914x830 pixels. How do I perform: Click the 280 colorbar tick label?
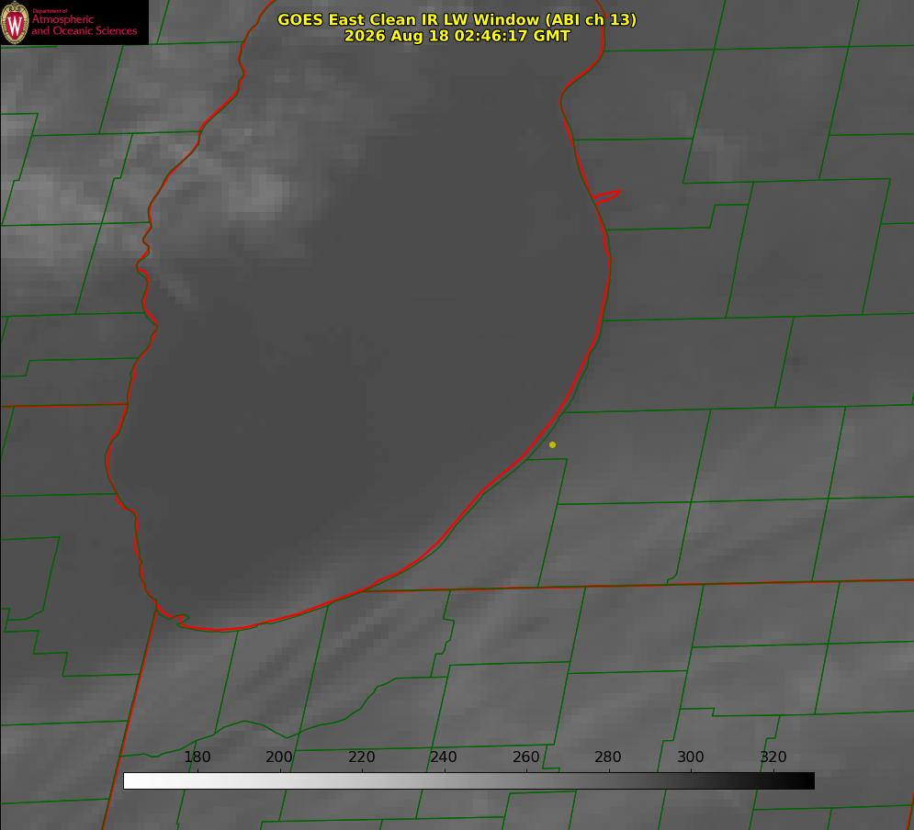coord(608,757)
